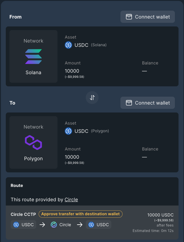This screenshot has height=242, width=184.
Task: Swap From and To networks arrow icon
Action: (x=92, y=98)
